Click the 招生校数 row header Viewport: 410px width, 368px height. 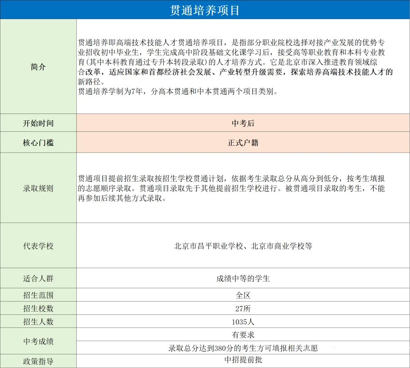click(38, 308)
